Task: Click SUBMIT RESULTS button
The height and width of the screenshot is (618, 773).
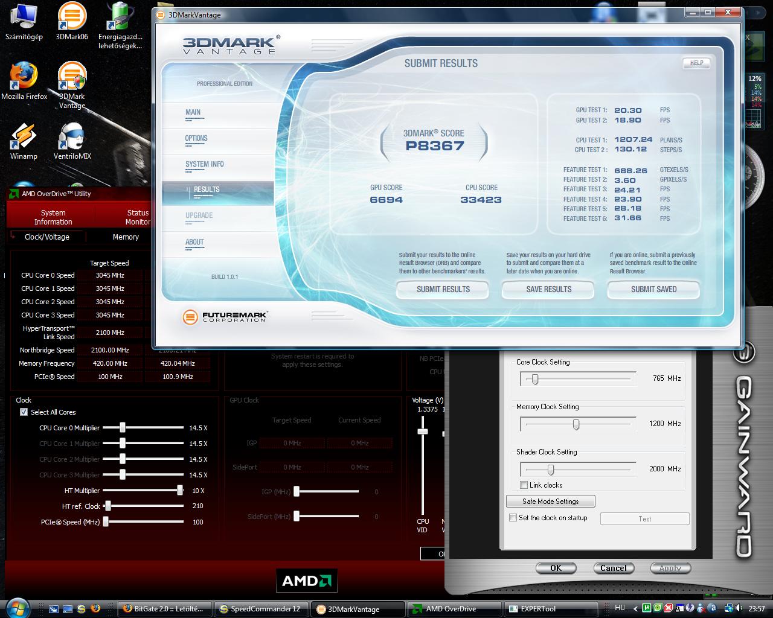Action: [443, 289]
